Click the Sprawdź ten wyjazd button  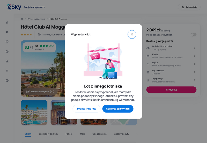(118, 109)
